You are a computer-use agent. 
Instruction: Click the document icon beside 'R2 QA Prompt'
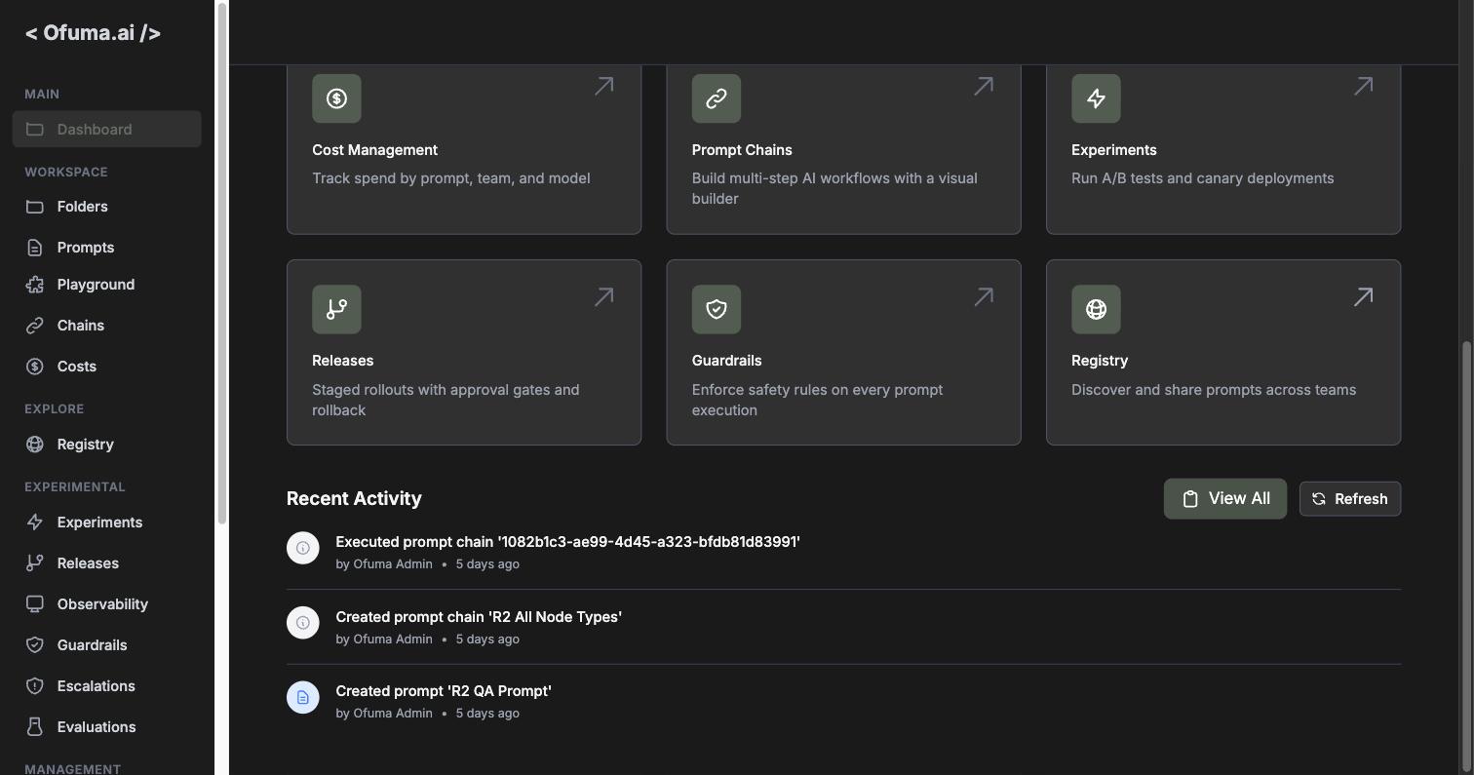(303, 697)
